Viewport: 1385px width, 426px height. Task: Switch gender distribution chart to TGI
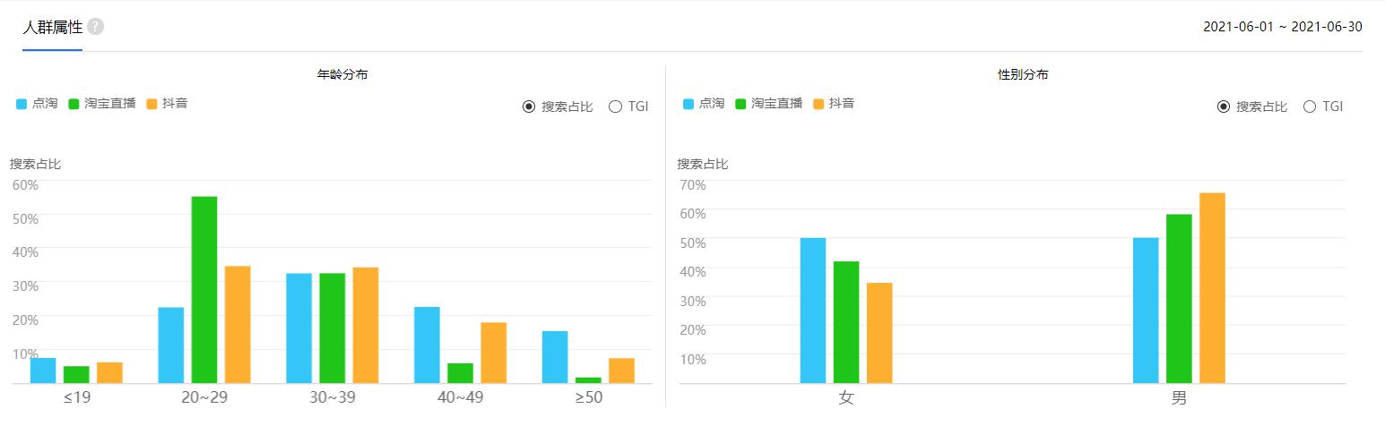[1310, 106]
